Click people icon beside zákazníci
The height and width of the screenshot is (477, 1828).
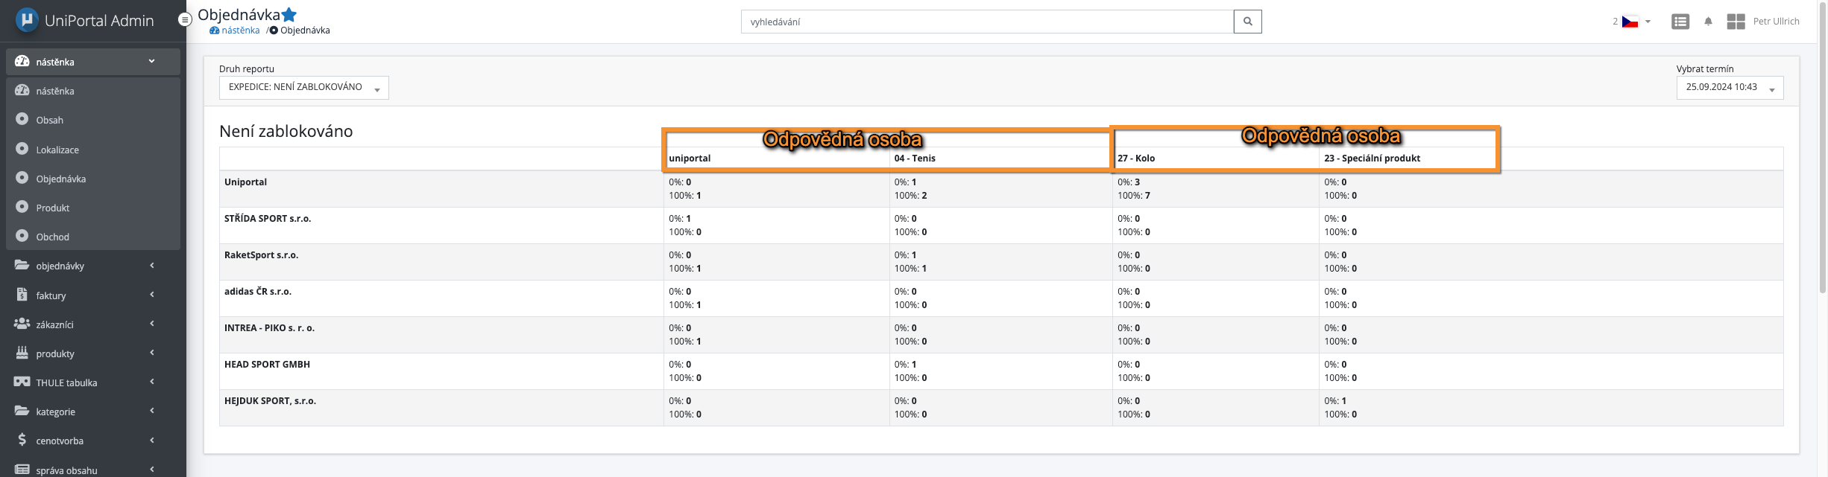point(22,324)
